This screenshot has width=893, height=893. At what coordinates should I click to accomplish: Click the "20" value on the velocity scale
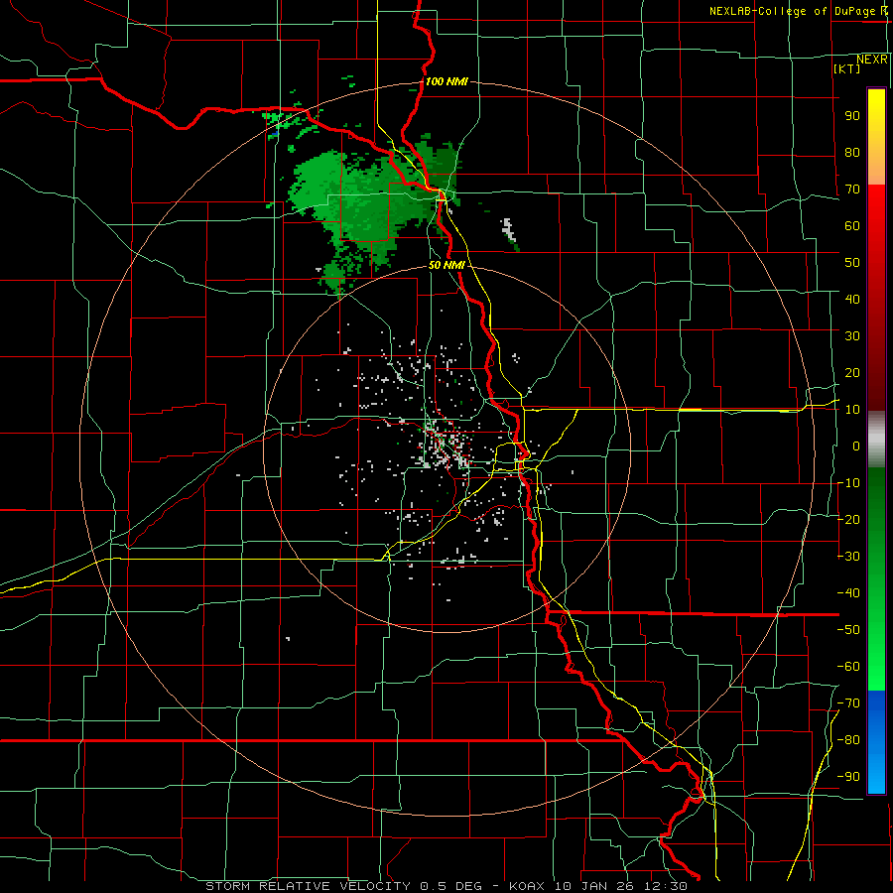coord(852,372)
